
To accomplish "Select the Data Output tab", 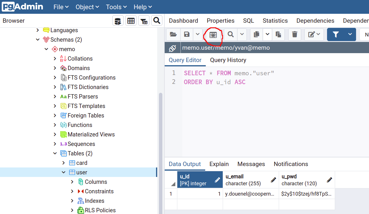I will pyautogui.click(x=185, y=164).
